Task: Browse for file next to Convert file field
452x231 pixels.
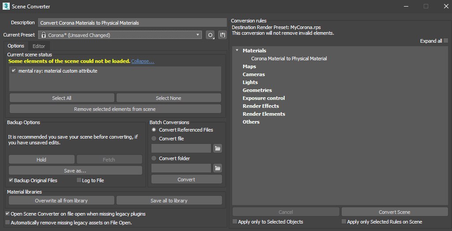Action: (217, 148)
